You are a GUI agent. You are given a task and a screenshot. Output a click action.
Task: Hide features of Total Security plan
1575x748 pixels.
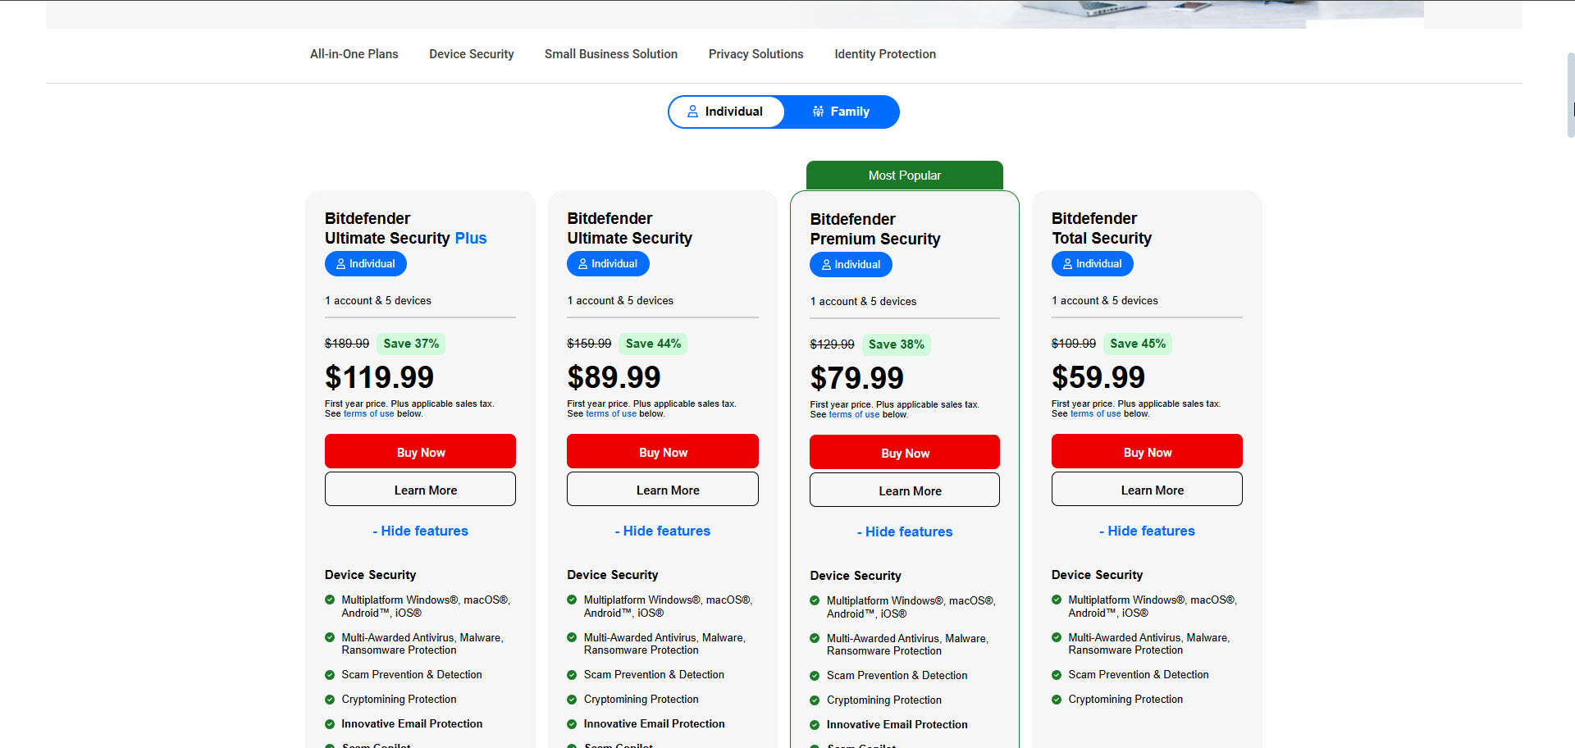[1147, 531]
